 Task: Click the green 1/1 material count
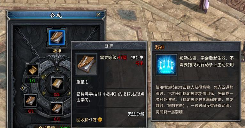32,81
